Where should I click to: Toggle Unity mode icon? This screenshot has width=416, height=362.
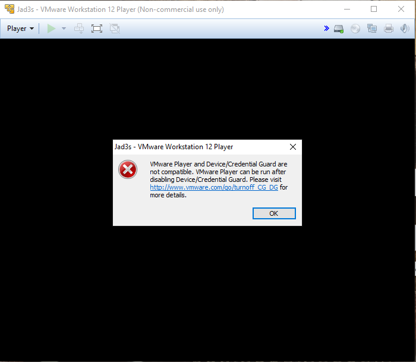(115, 29)
